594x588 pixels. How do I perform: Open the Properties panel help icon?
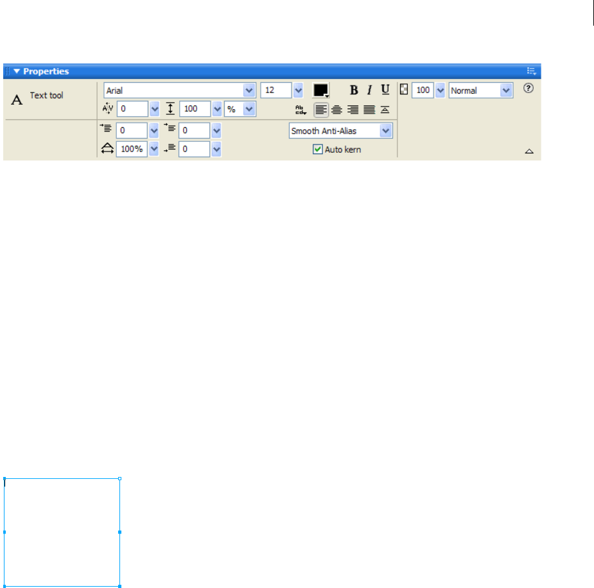point(528,88)
